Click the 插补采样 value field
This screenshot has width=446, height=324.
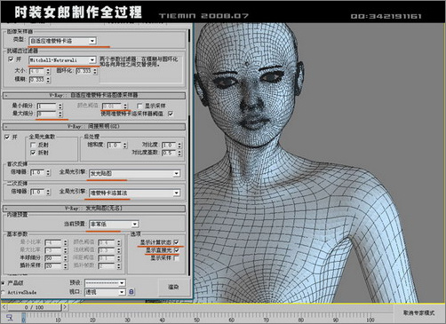[x=52, y=265]
